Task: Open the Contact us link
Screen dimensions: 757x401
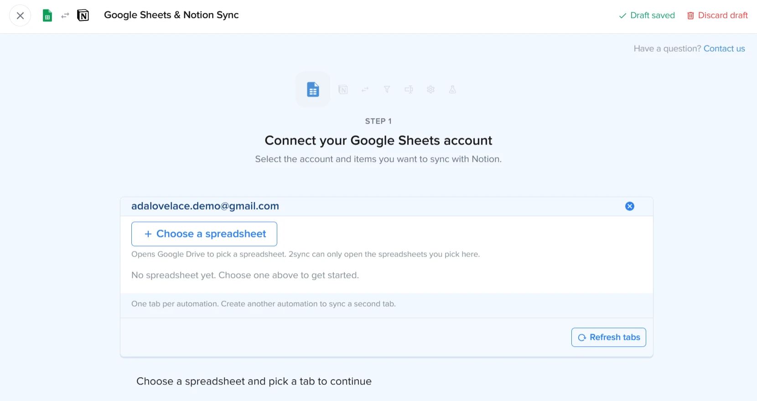Action: click(x=724, y=48)
